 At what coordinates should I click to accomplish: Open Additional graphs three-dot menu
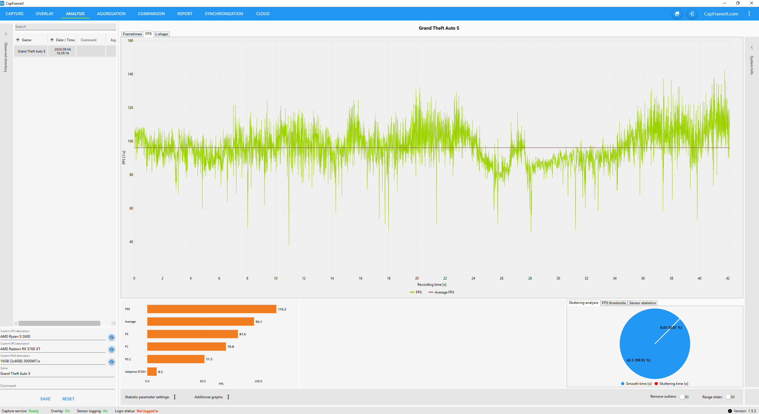228,397
